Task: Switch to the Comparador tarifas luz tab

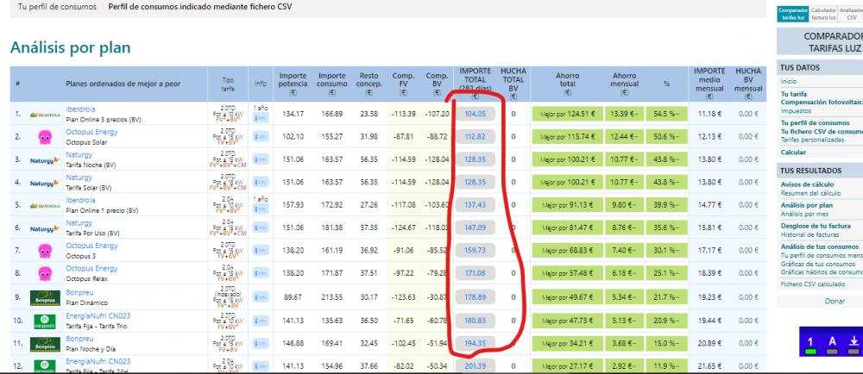Action: coord(792,15)
